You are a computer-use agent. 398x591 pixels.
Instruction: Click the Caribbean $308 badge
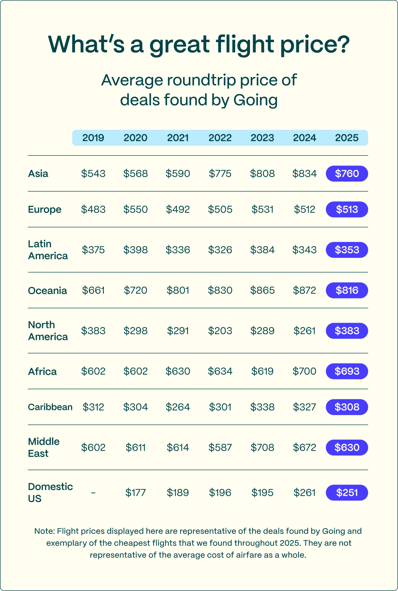347,407
